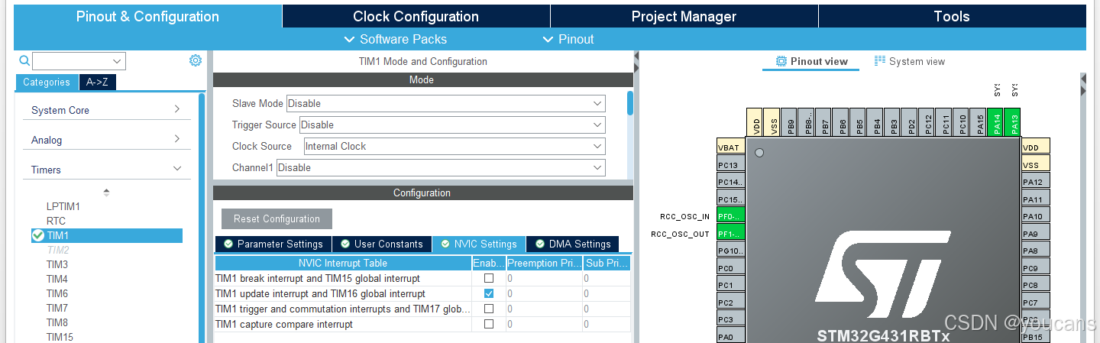Enable TIM1 break interrupt checkbox
Image resolution: width=1100 pixels, height=343 pixels.
click(x=489, y=278)
